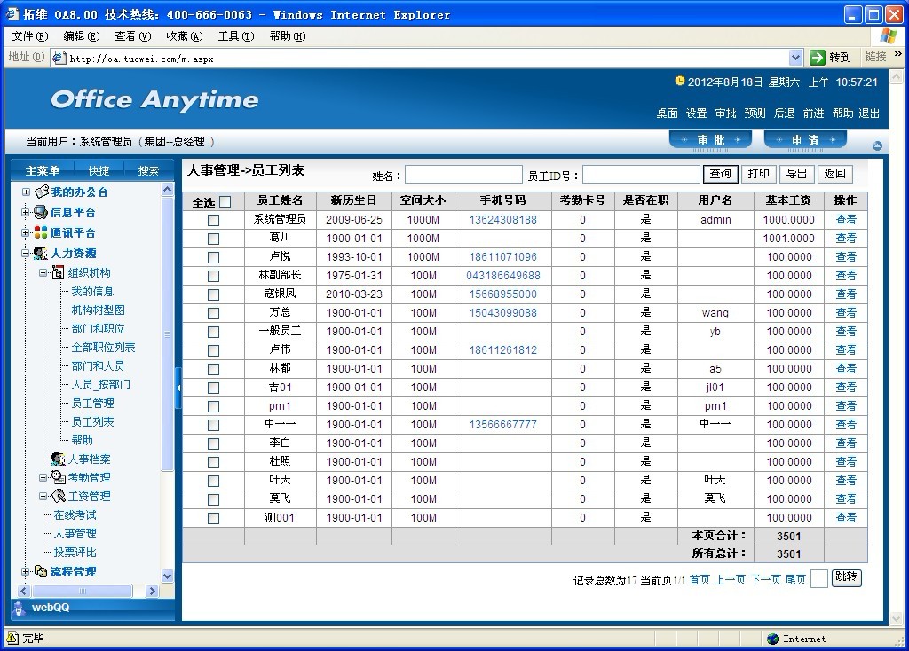Viewport: 909px width, 651px height.
Task: Switch to the 快捷 sidebar tab
Action: click(x=99, y=170)
